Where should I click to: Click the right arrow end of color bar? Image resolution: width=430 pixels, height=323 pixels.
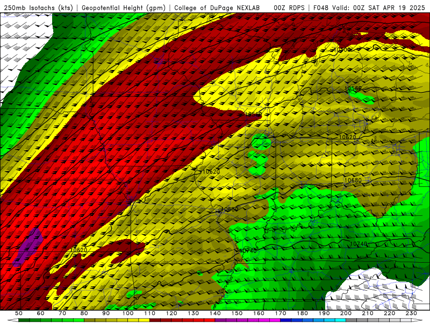click(x=417, y=320)
